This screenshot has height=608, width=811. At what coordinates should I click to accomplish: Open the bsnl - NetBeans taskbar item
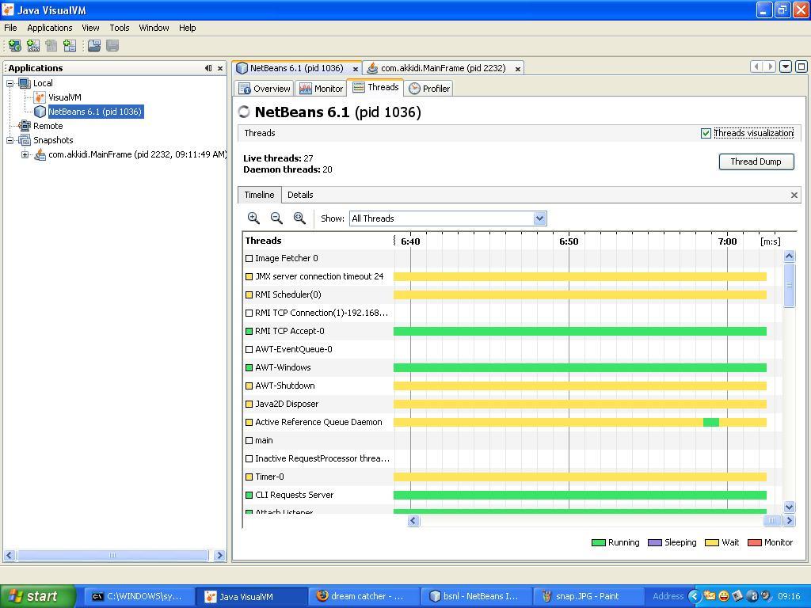click(x=475, y=597)
